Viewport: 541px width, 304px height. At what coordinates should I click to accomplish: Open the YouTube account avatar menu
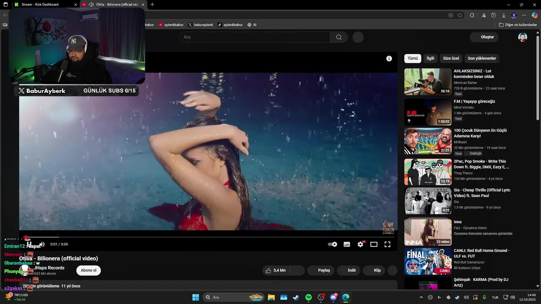tap(523, 37)
